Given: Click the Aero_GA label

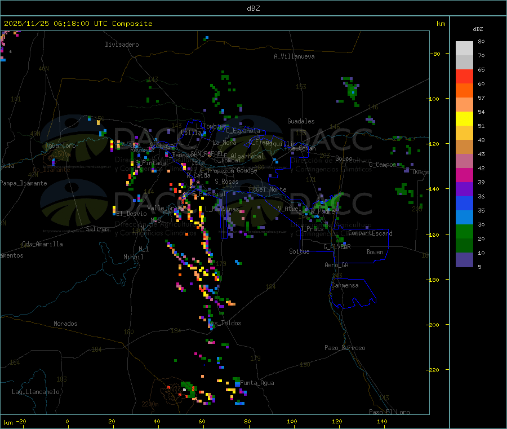Looking at the screenshot, I should click(336, 265).
